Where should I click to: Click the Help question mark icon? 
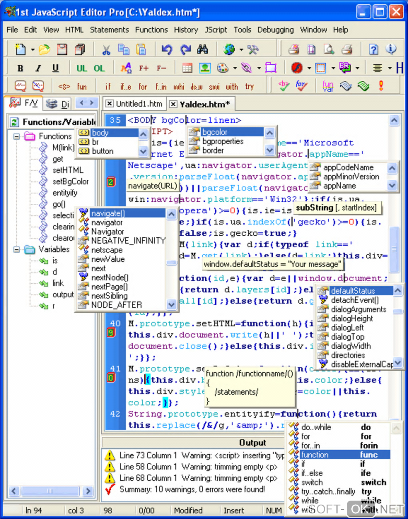coord(373,49)
